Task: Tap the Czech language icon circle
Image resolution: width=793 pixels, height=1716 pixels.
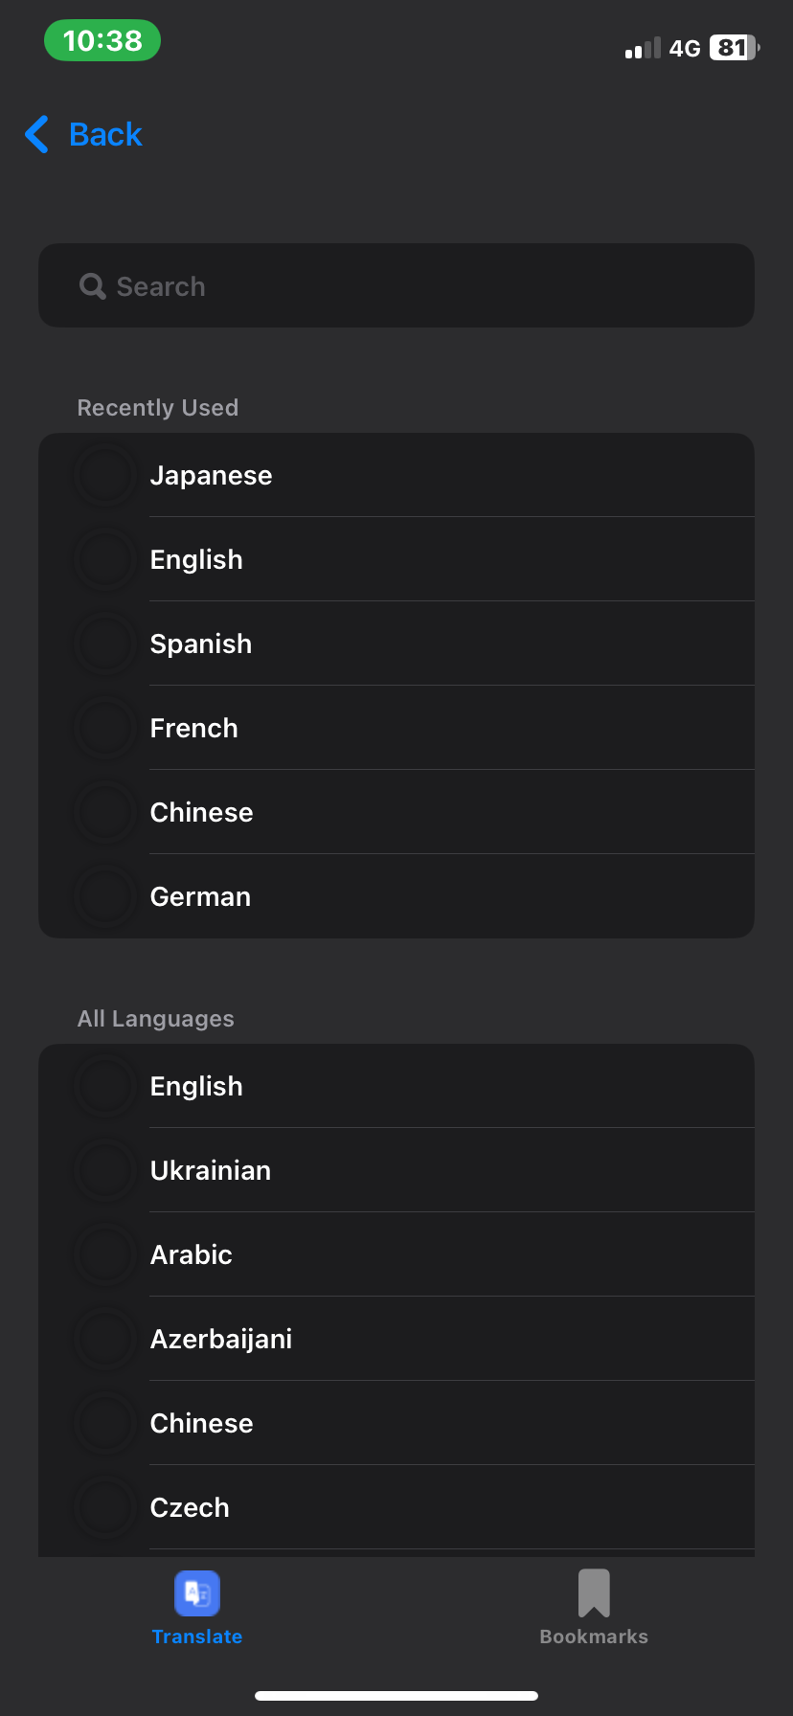Action: 105,1507
